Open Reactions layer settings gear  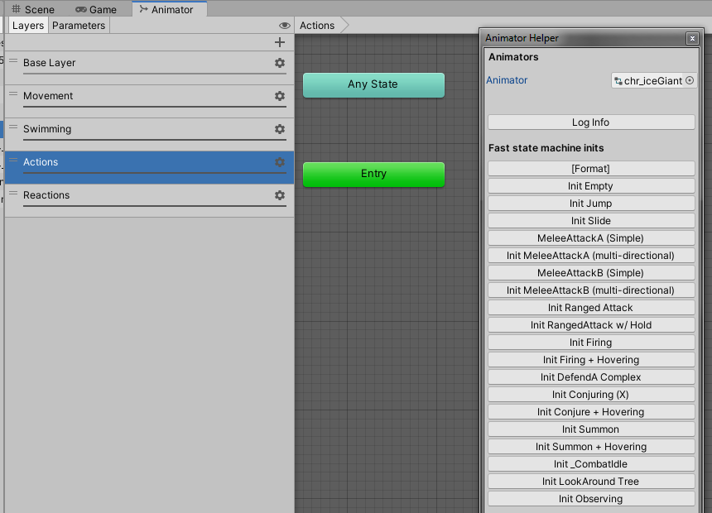point(279,195)
